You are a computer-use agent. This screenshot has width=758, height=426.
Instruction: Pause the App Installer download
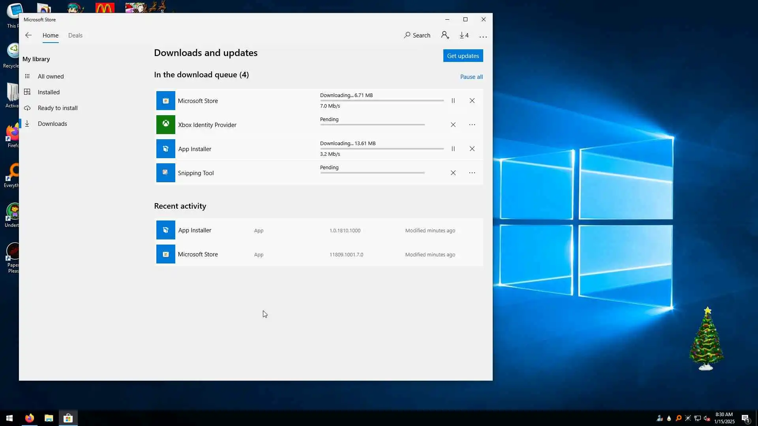click(453, 149)
